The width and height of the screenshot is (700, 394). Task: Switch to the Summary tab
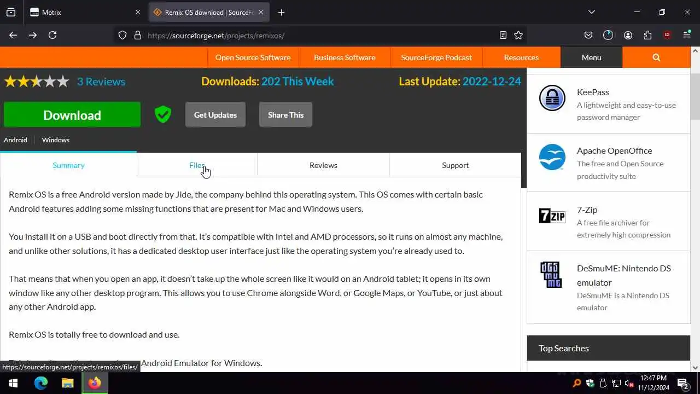[x=68, y=165]
